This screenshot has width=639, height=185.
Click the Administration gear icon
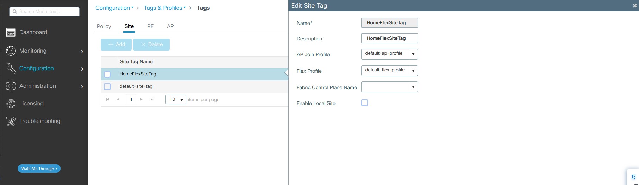click(x=11, y=86)
